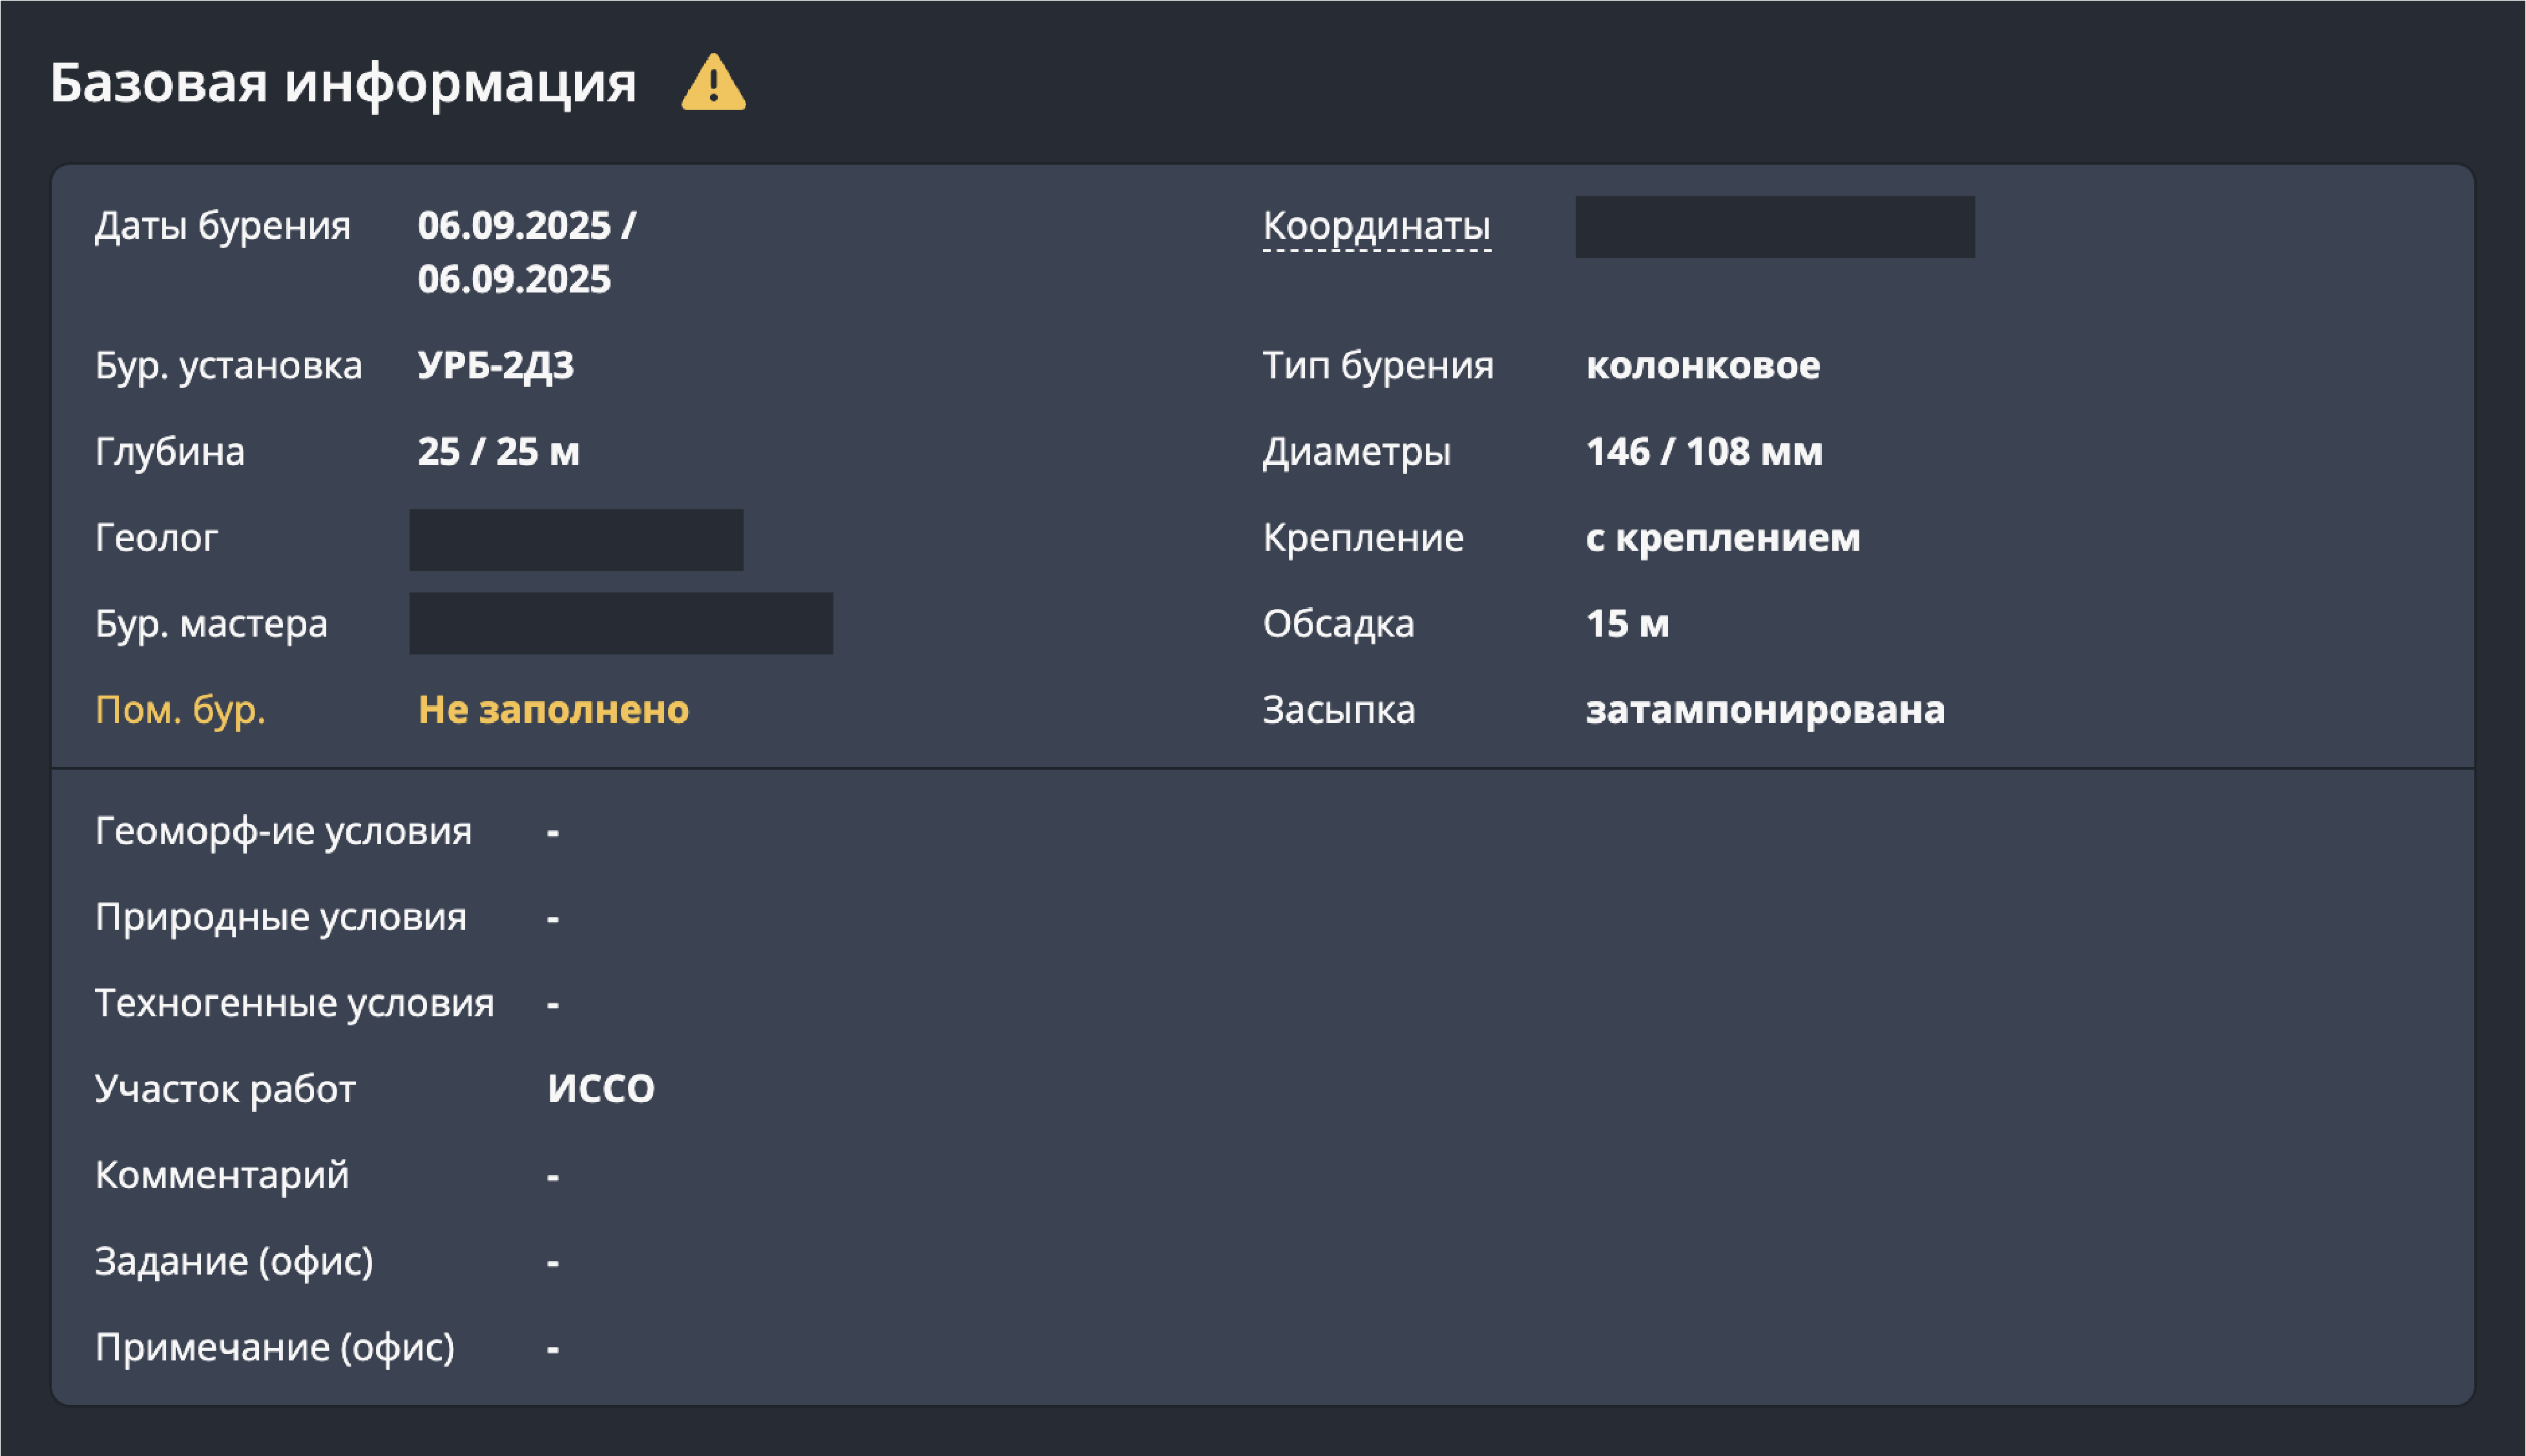
Task: Click the с креплением casing value
Action: (x=1723, y=538)
